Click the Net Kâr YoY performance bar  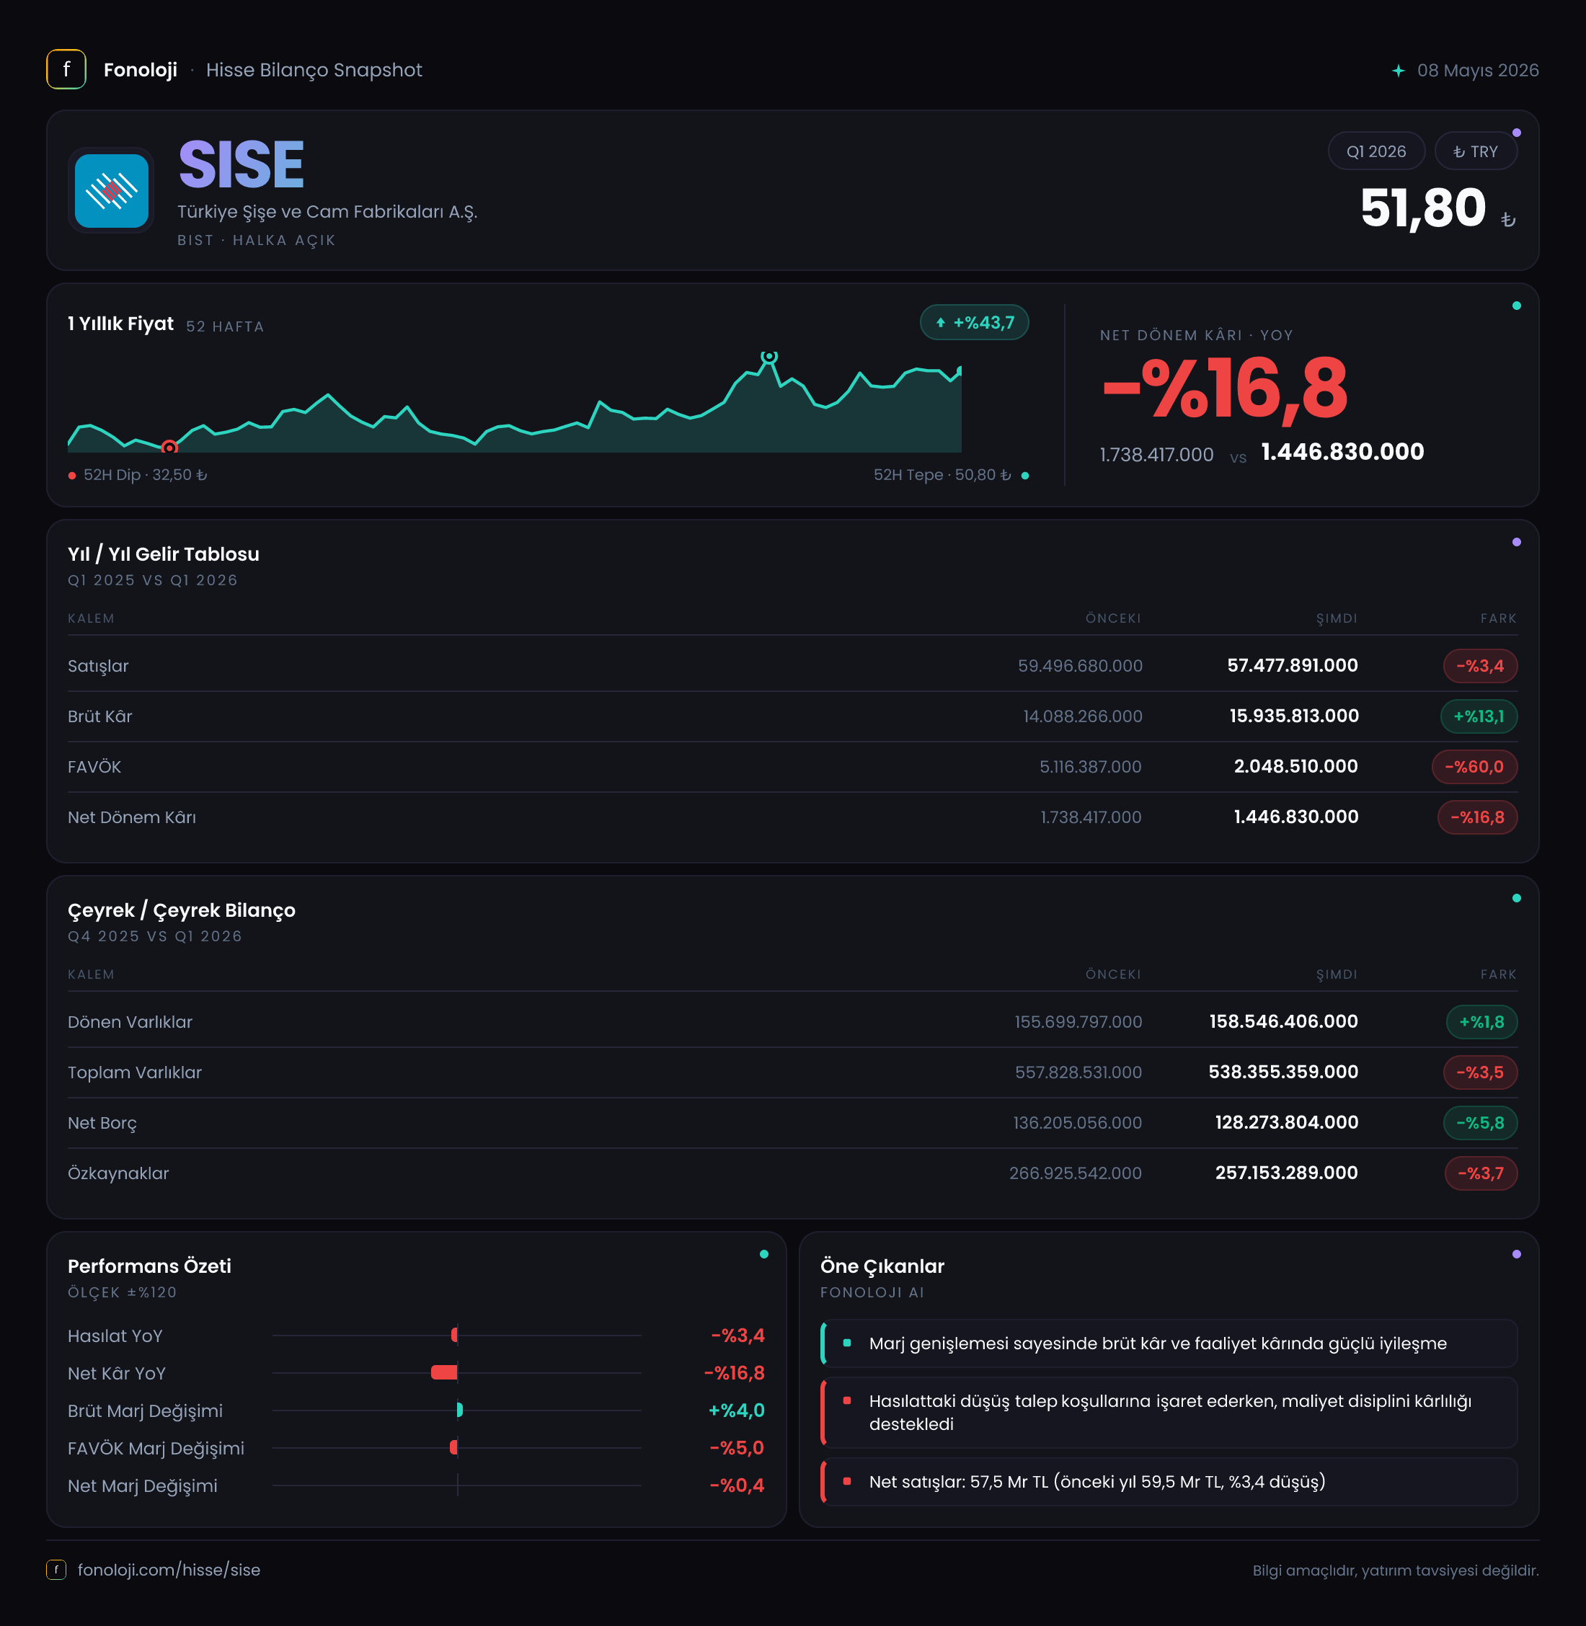[444, 1373]
